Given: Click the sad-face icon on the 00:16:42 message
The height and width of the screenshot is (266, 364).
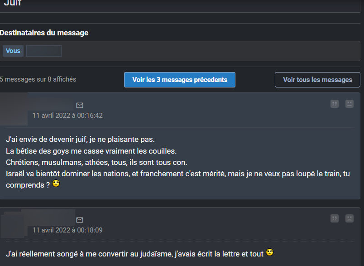Looking at the screenshot, I should (x=350, y=104).
